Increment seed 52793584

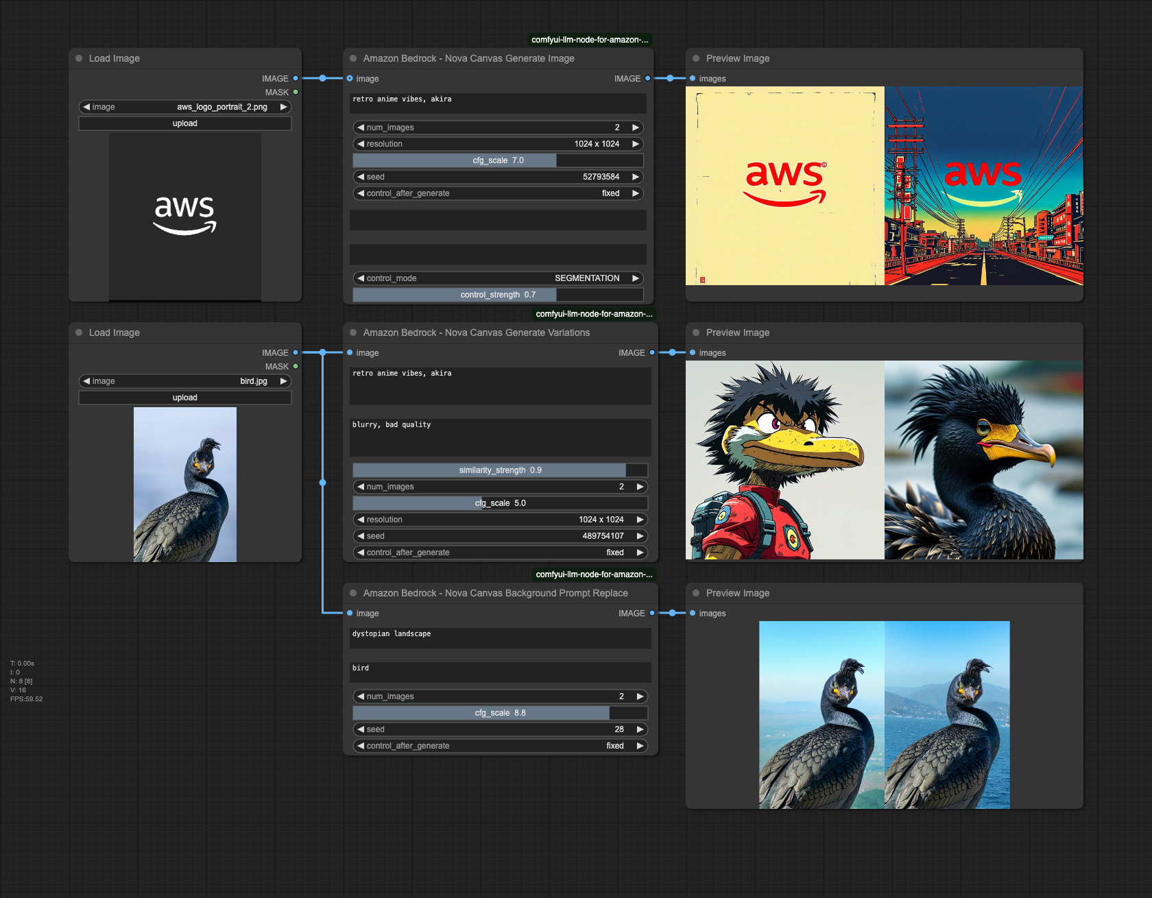click(x=636, y=177)
